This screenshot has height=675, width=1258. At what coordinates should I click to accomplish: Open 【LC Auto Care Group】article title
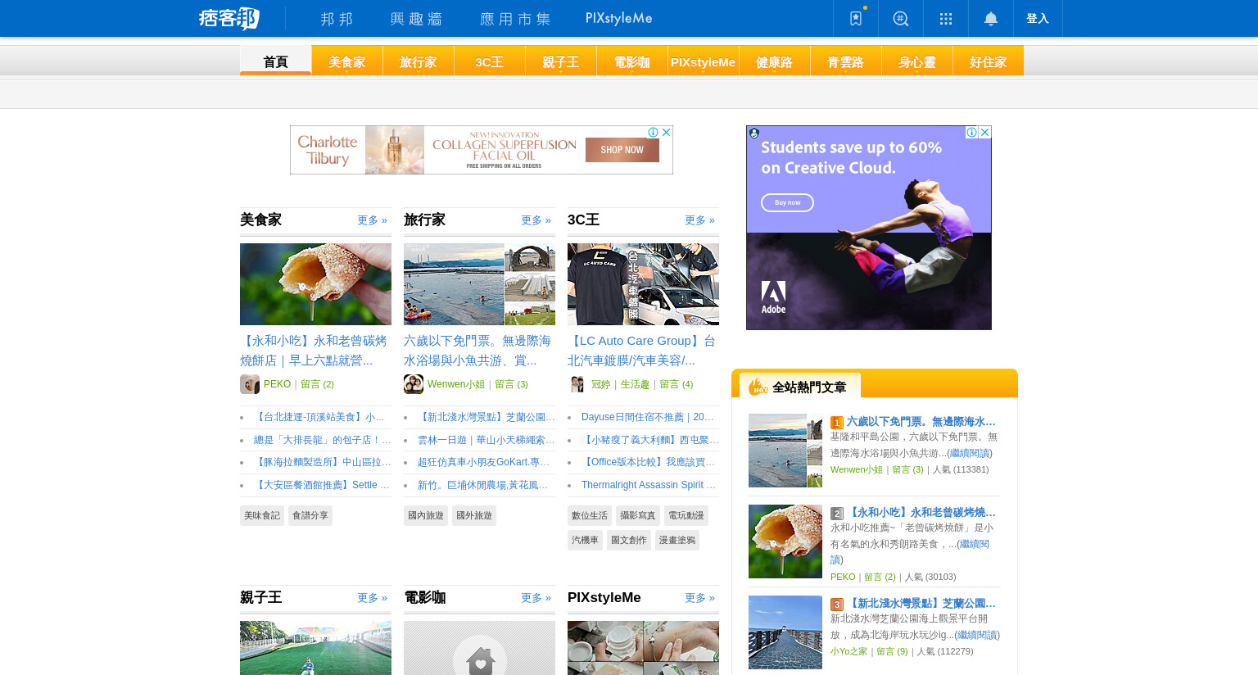pos(641,351)
